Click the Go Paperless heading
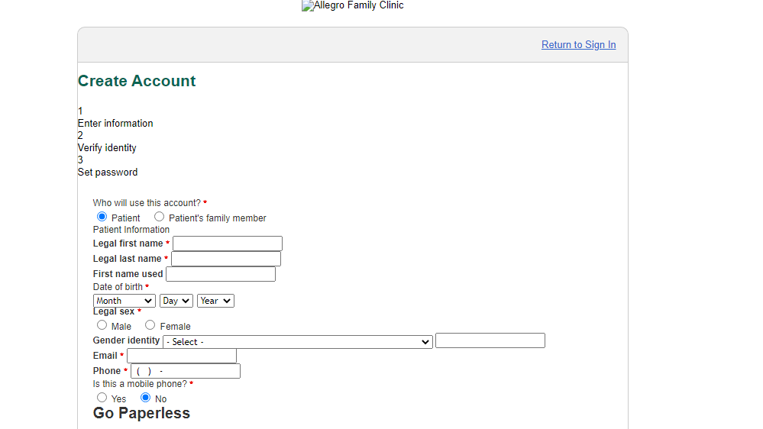 pos(141,413)
